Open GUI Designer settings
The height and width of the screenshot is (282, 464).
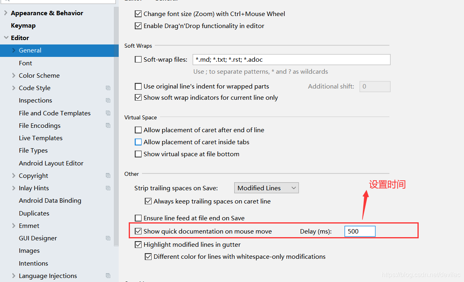pos(38,238)
